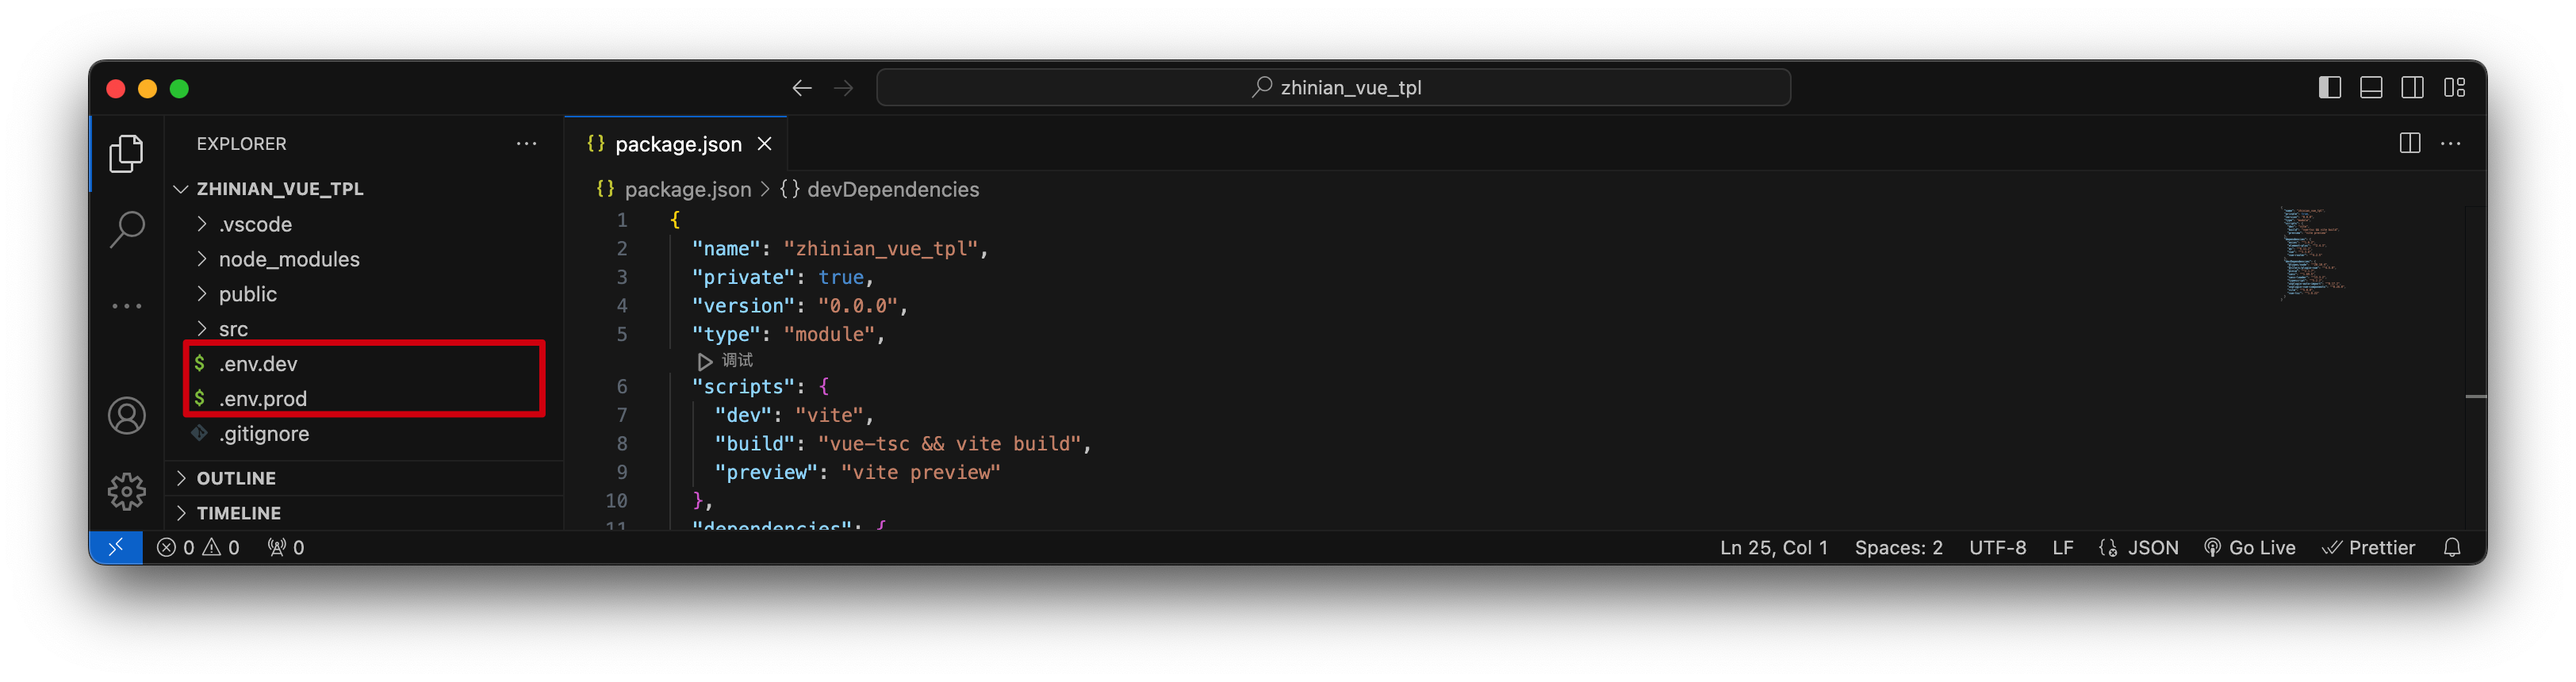Viewport: 2576px width, 682px height.
Task: Toggle the secondary side bar layout icon
Action: pos(2412,88)
